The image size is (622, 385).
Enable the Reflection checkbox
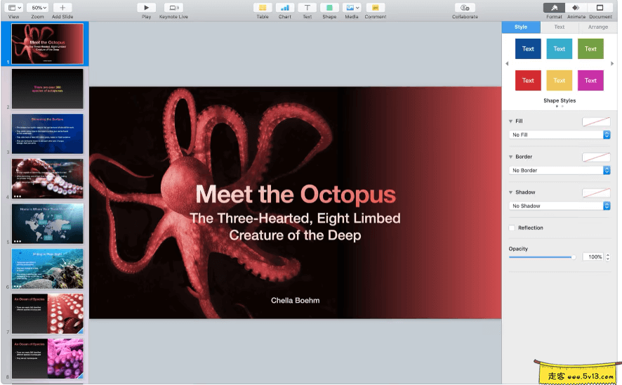512,228
